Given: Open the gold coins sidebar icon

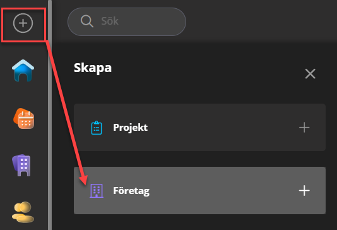Looking at the screenshot, I should pos(23,212).
